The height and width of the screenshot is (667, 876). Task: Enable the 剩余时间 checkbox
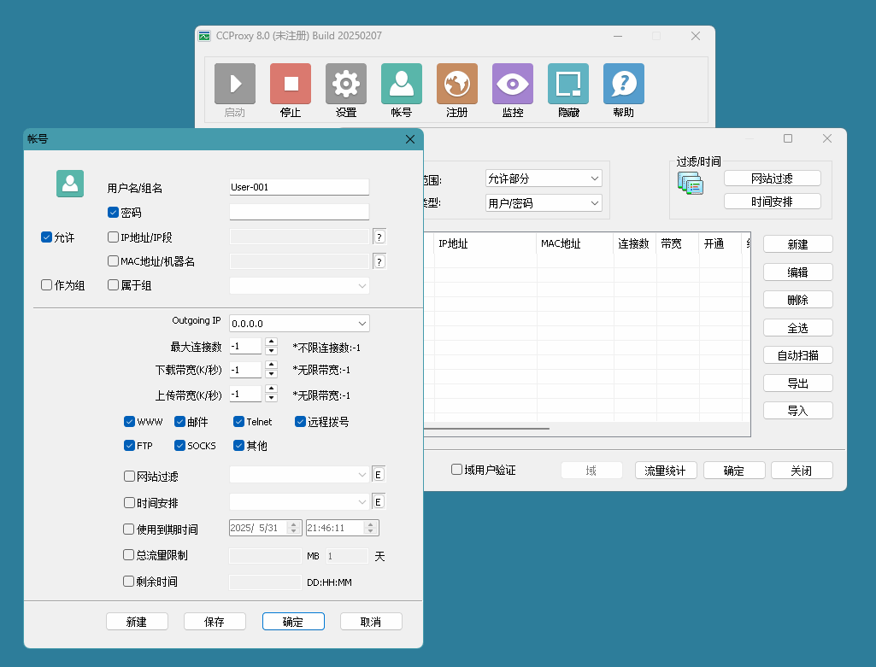tap(128, 581)
